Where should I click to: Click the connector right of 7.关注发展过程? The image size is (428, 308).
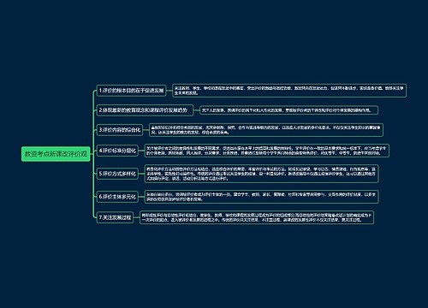click(136, 217)
